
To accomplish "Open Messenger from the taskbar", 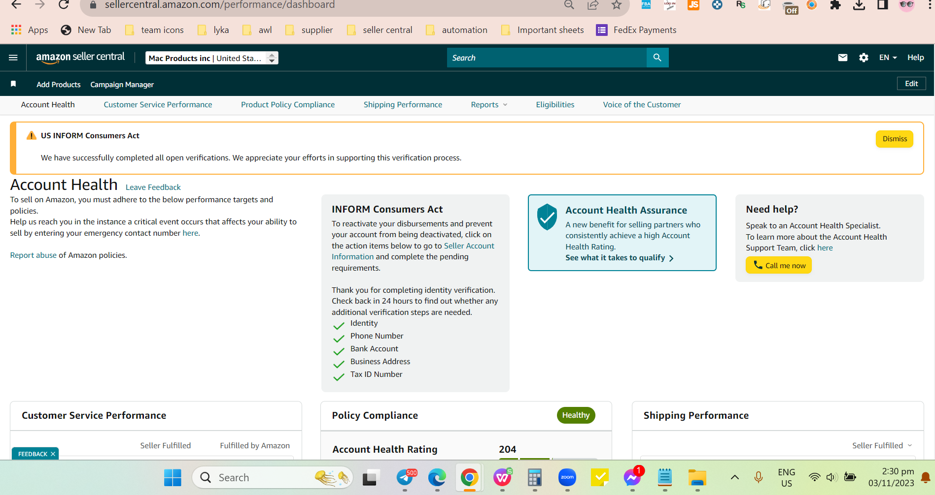I will pyautogui.click(x=632, y=477).
